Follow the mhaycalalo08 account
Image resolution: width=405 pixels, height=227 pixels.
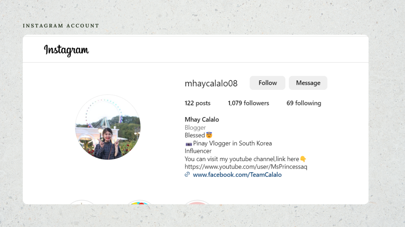[267, 83]
